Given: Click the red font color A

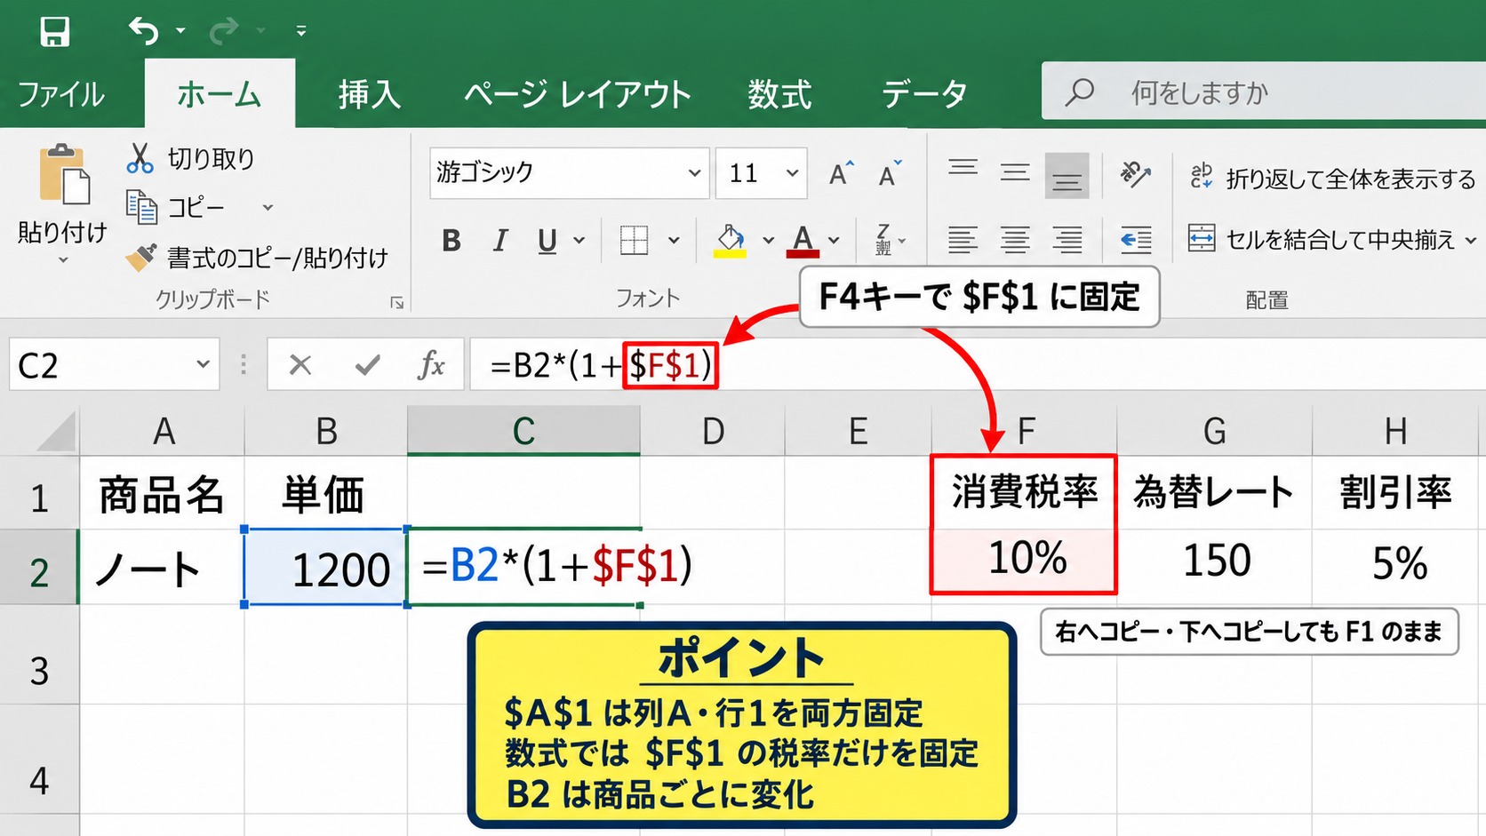Looking at the screenshot, I should click(x=803, y=241).
